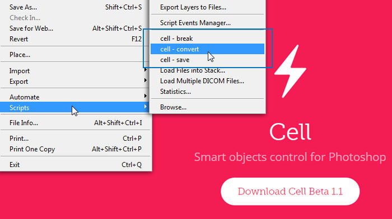
Task: Click the Download Cell Beta 1.1 button
Action: pyautogui.click(x=290, y=192)
